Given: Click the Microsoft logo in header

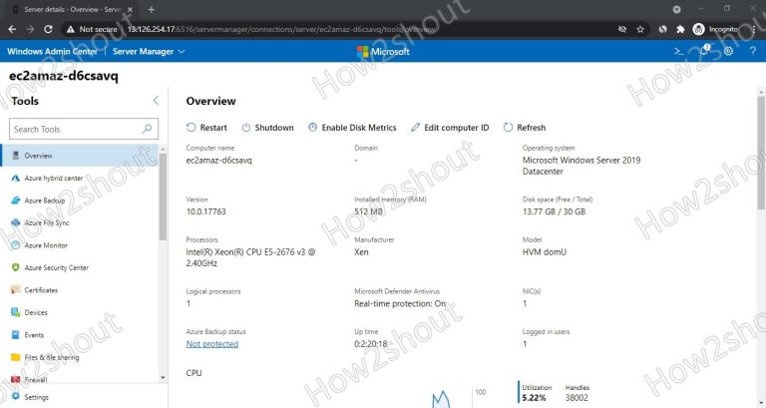Looking at the screenshot, I should pyautogui.click(x=383, y=51).
